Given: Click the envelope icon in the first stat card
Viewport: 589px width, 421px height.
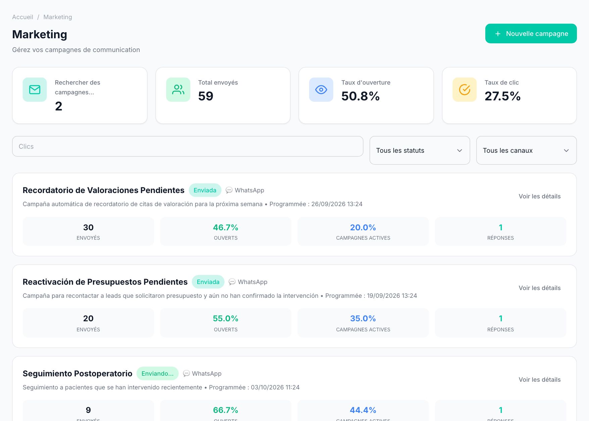Looking at the screenshot, I should tap(35, 90).
